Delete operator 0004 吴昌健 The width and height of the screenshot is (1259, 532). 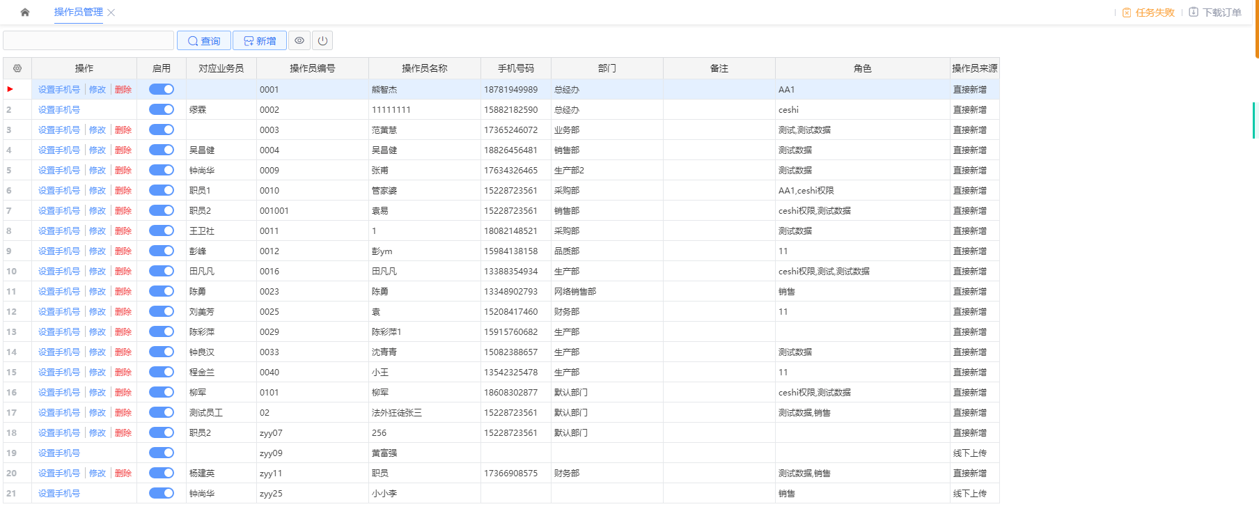point(123,150)
